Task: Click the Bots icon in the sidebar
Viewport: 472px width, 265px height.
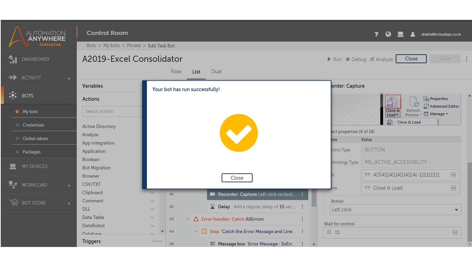Action: [x=13, y=95]
